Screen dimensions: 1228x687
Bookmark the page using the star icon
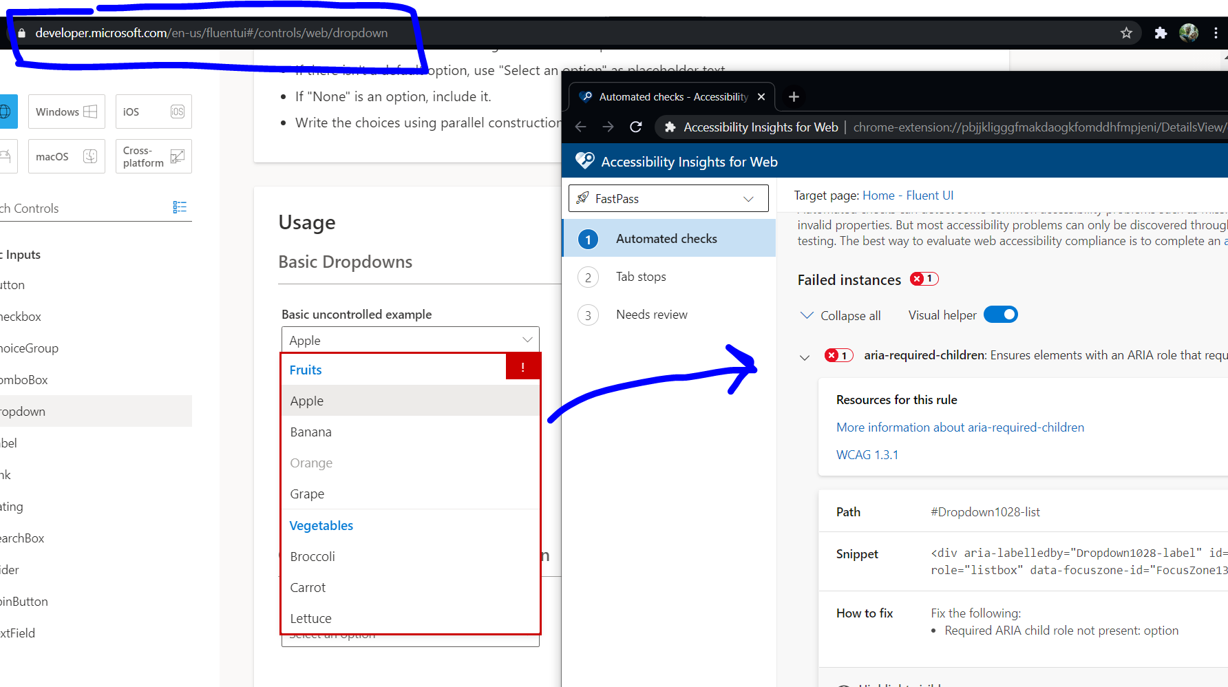(1126, 32)
